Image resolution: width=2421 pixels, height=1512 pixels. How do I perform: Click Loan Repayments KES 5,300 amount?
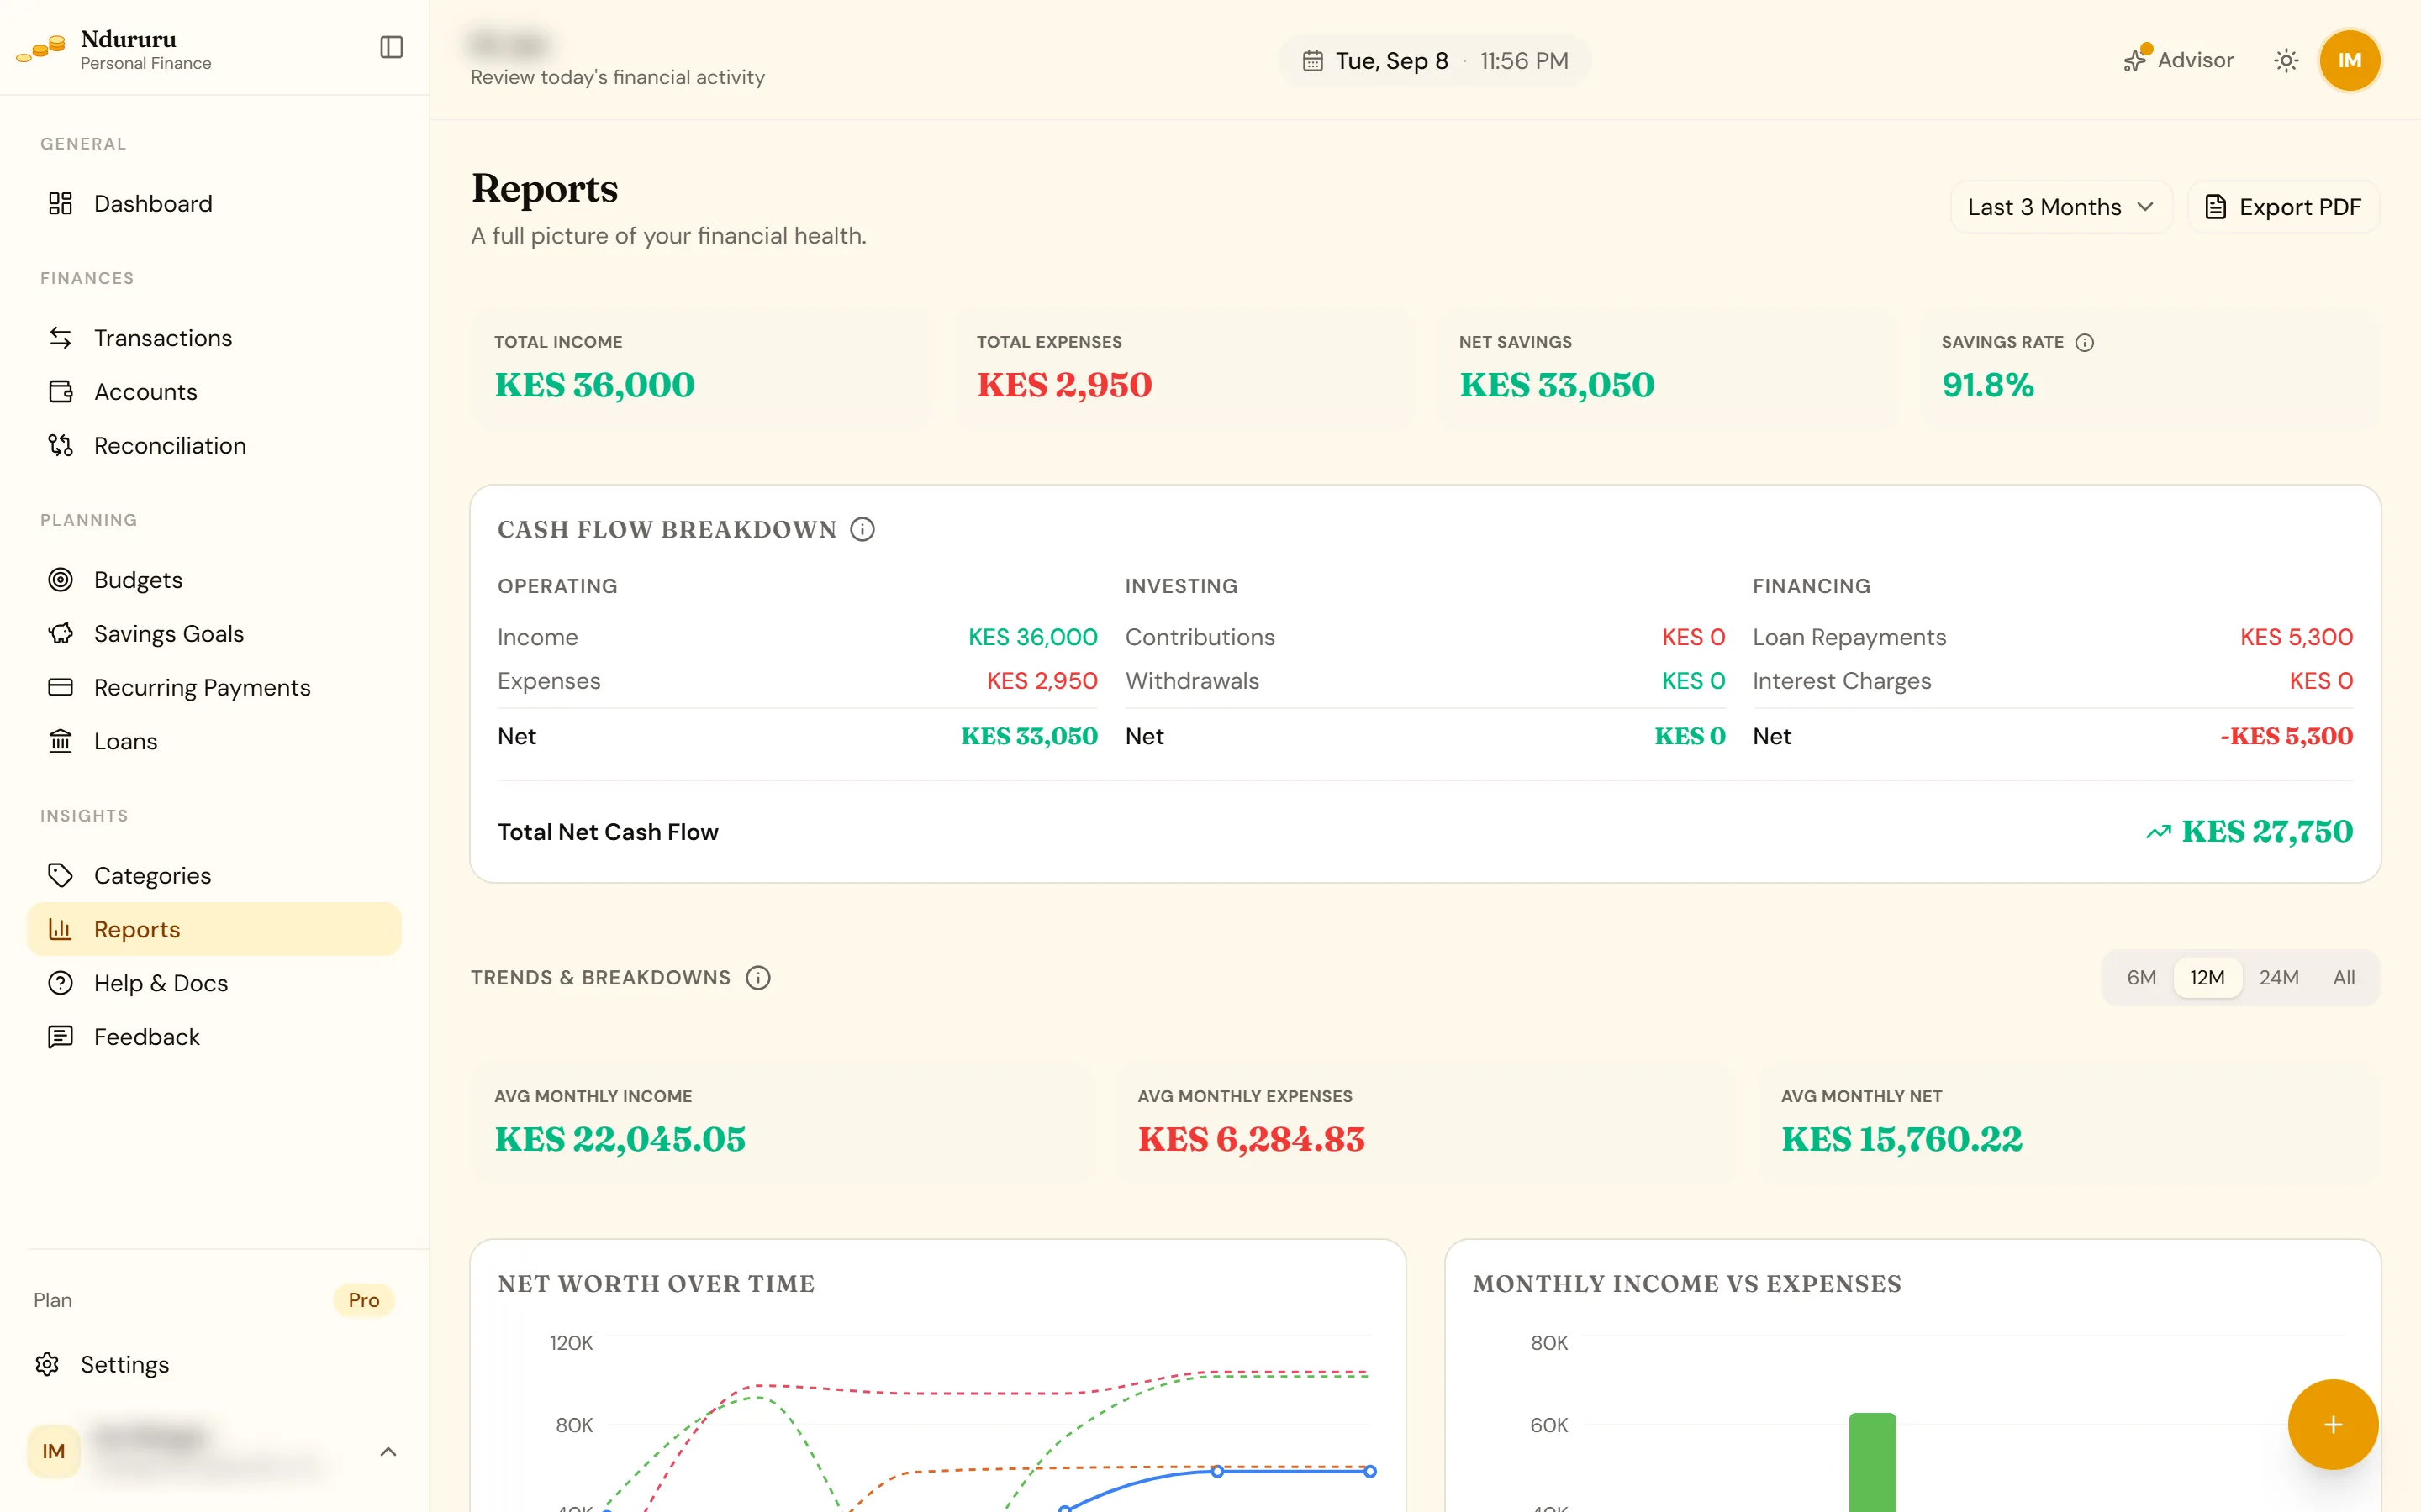(2296, 637)
